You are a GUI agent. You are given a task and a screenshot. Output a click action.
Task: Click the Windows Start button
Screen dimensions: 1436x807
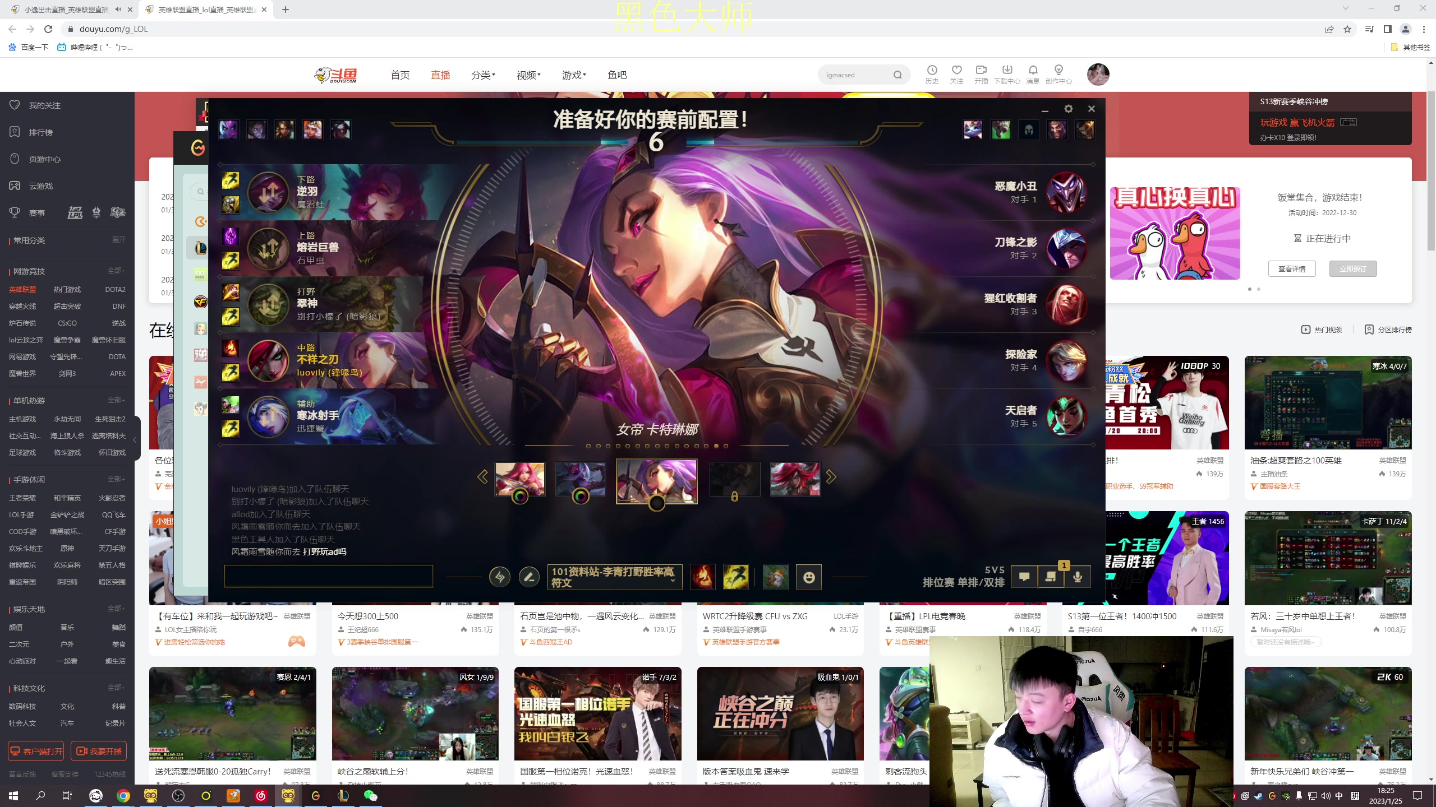[13, 796]
